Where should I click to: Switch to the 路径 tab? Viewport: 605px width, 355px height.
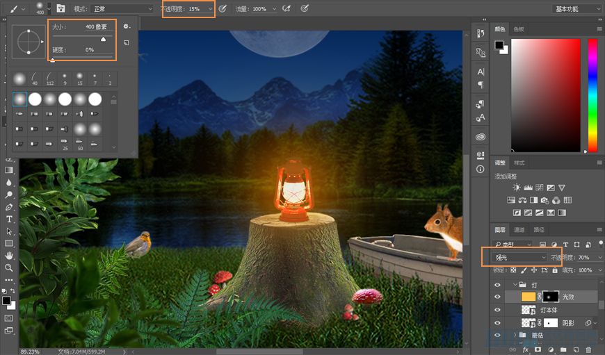pyautogui.click(x=539, y=230)
